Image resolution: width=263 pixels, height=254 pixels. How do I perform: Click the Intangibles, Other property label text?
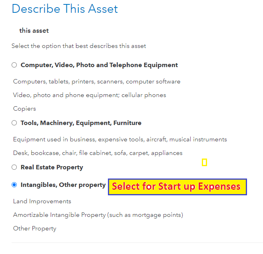(x=63, y=185)
